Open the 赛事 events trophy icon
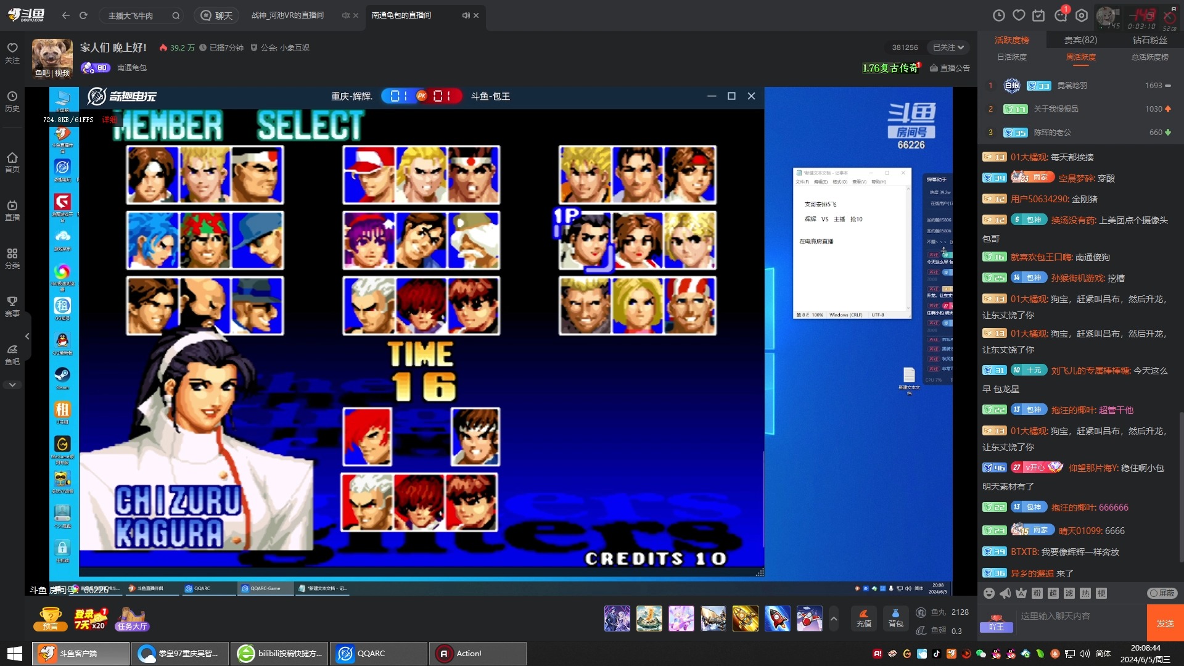This screenshot has width=1184, height=666. point(12,306)
